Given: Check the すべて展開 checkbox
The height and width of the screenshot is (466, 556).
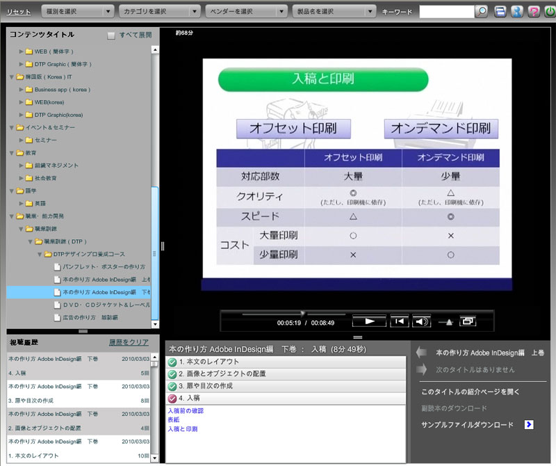Looking at the screenshot, I should (x=111, y=35).
